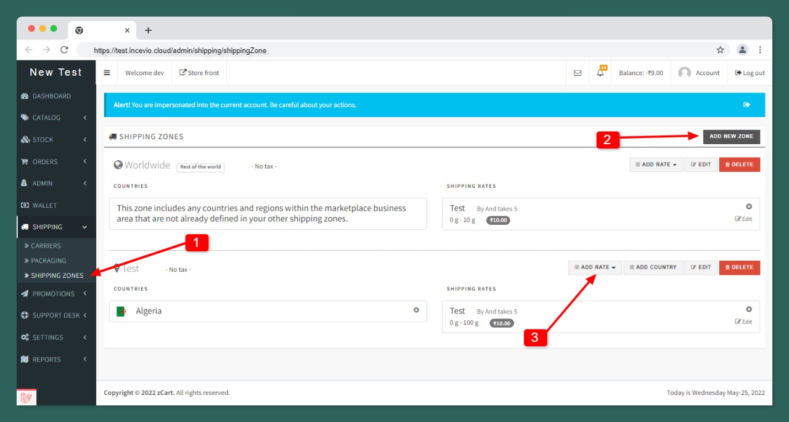The height and width of the screenshot is (422, 789).
Task: Click Add Country for Test zone
Action: pyautogui.click(x=653, y=267)
